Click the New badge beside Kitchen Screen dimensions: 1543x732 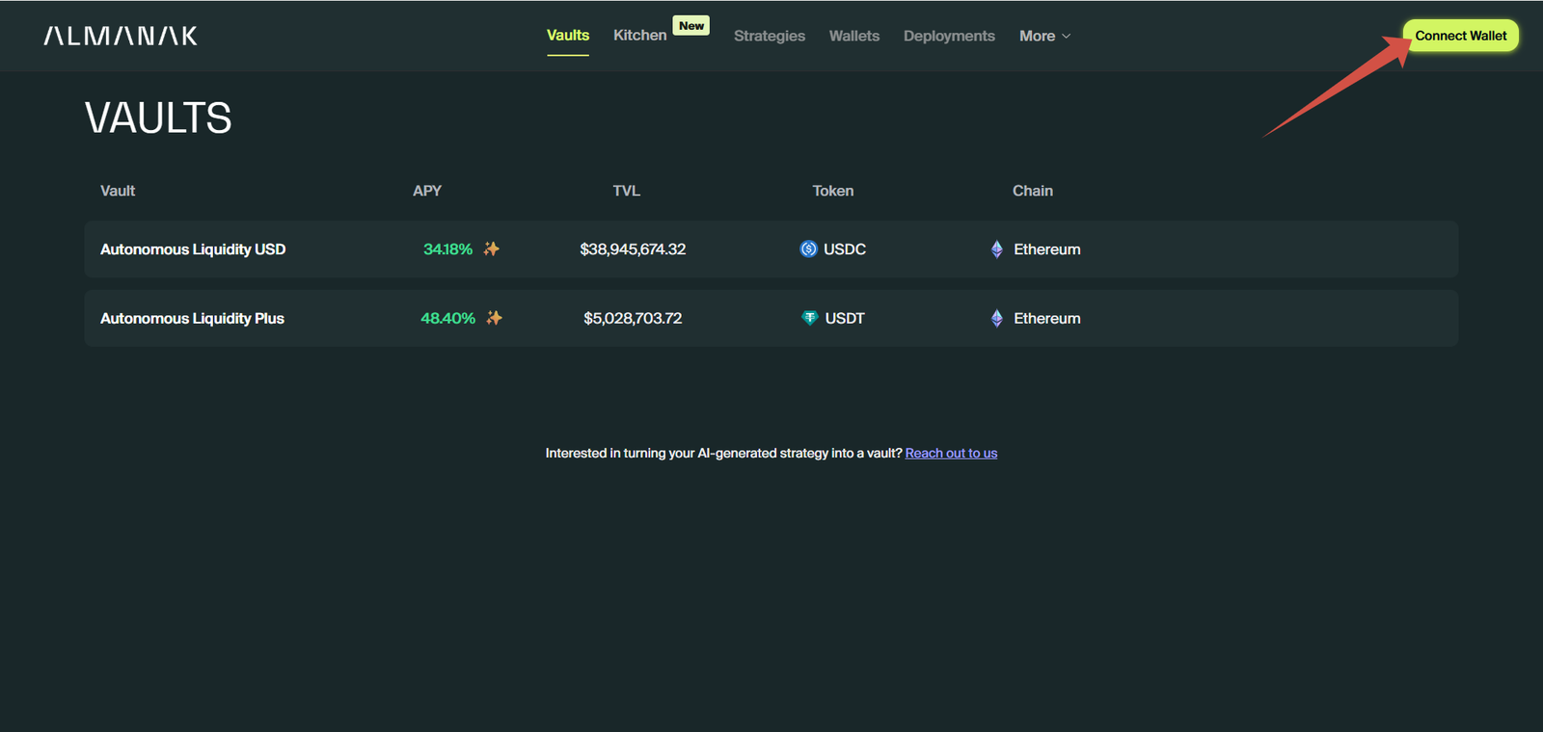tap(690, 26)
